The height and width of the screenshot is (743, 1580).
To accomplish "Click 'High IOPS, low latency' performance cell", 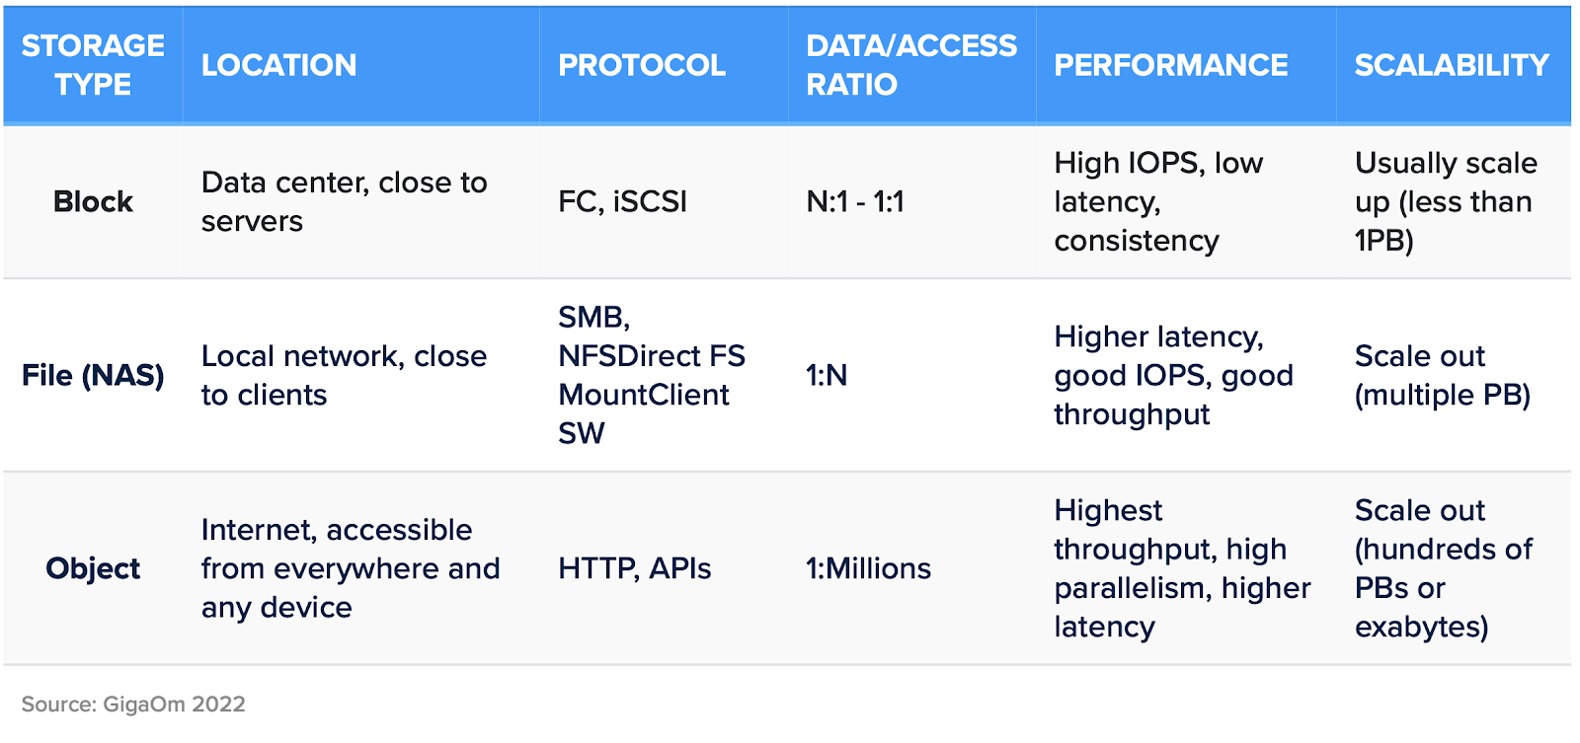I will pyautogui.click(x=1157, y=201).
